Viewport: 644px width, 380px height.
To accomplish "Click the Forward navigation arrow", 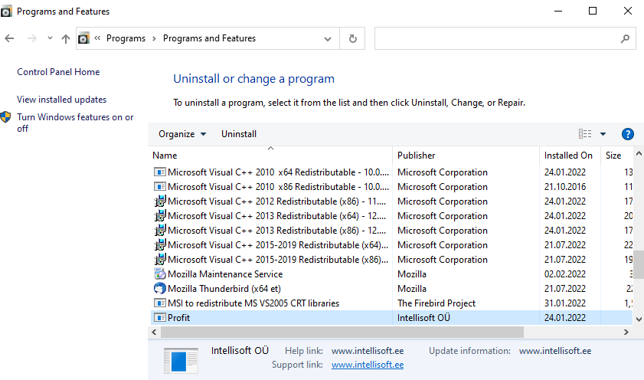I will 31,38.
